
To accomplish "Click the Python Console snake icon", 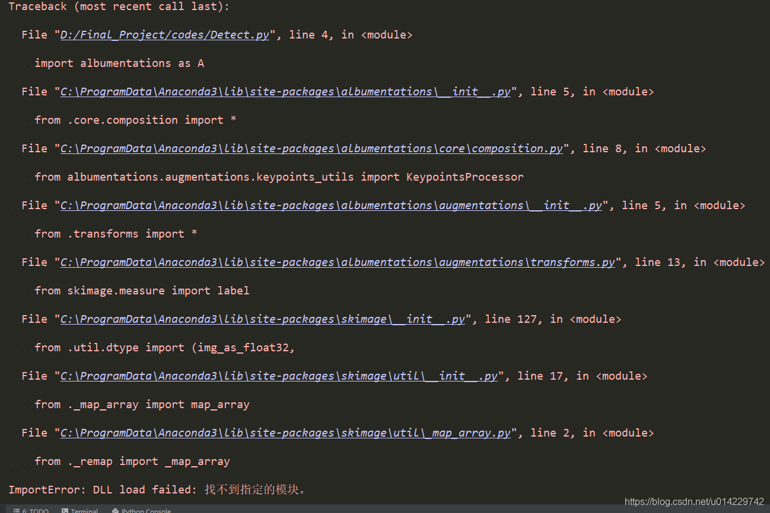I will tap(115, 510).
